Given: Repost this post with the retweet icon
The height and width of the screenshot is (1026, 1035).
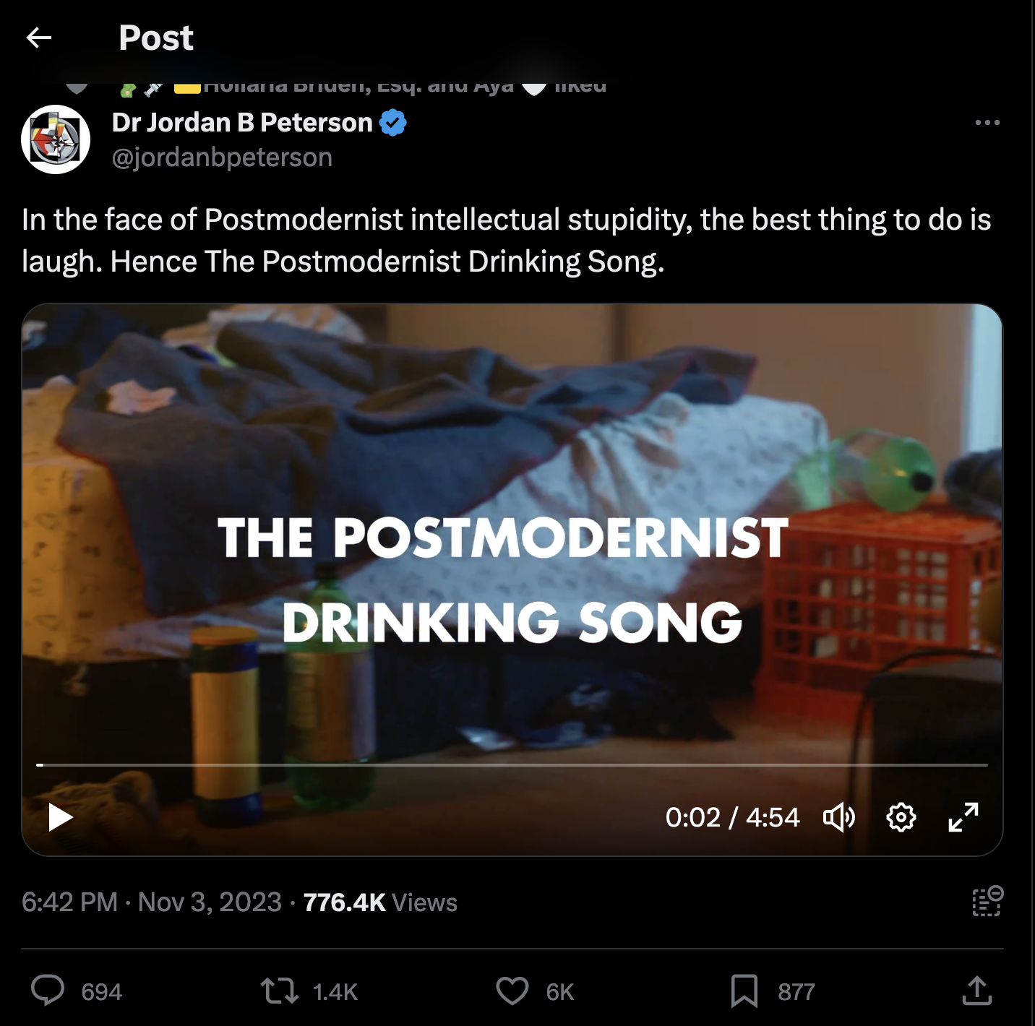Looking at the screenshot, I should point(280,991).
